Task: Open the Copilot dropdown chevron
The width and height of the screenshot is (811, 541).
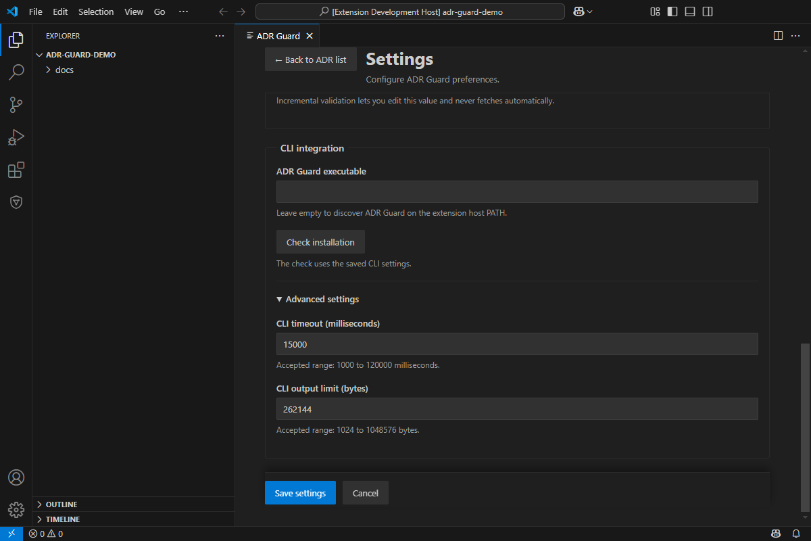Action: click(590, 11)
